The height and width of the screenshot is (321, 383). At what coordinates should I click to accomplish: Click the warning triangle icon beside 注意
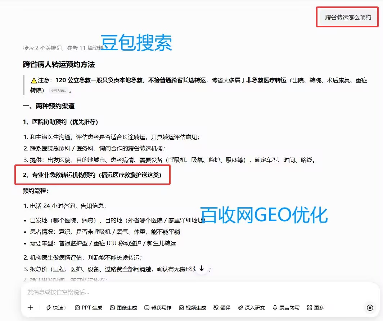click(x=34, y=80)
